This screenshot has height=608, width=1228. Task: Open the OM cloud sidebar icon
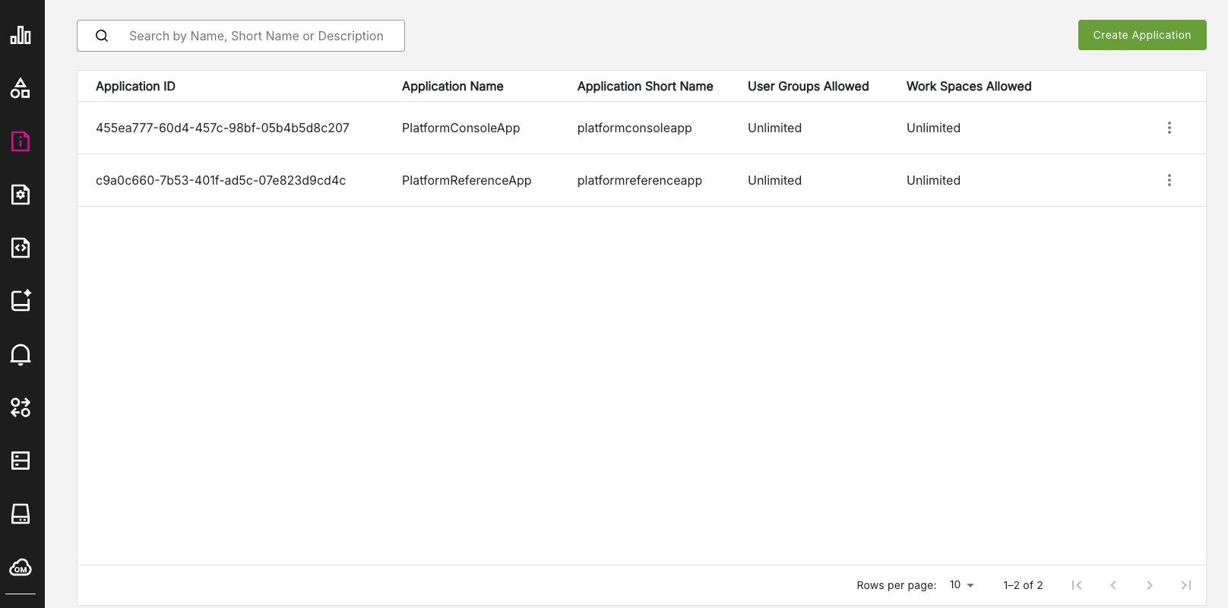coord(21,568)
